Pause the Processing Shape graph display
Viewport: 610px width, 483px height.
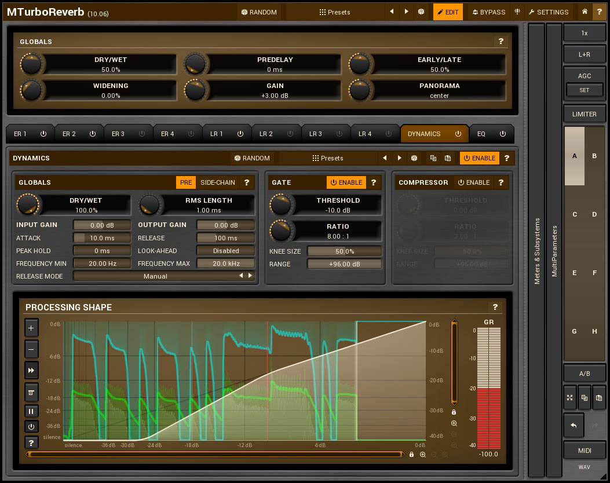[x=31, y=411]
